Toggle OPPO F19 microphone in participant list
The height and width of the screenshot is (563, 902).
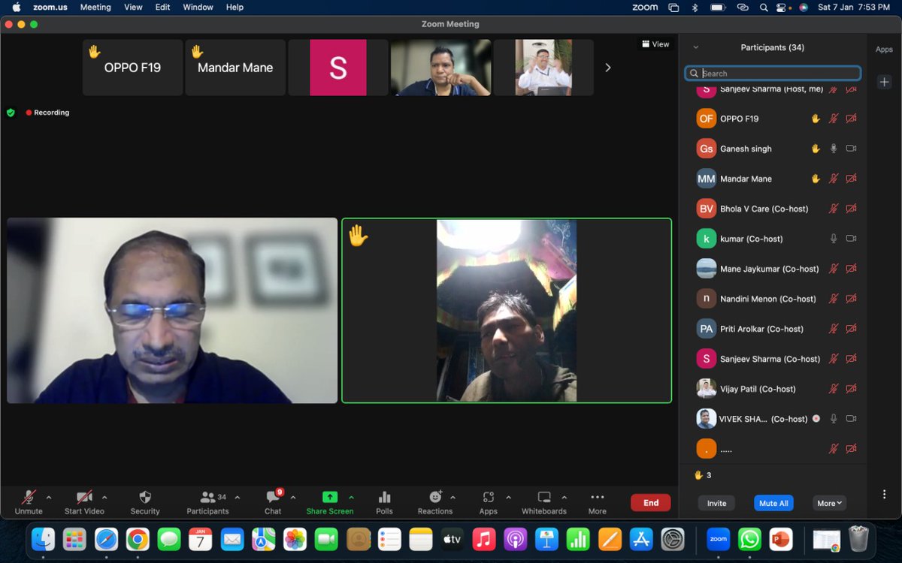pos(834,119)
